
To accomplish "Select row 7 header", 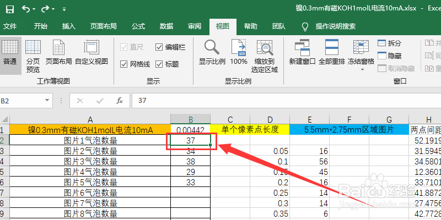I will tap(5, 193).
